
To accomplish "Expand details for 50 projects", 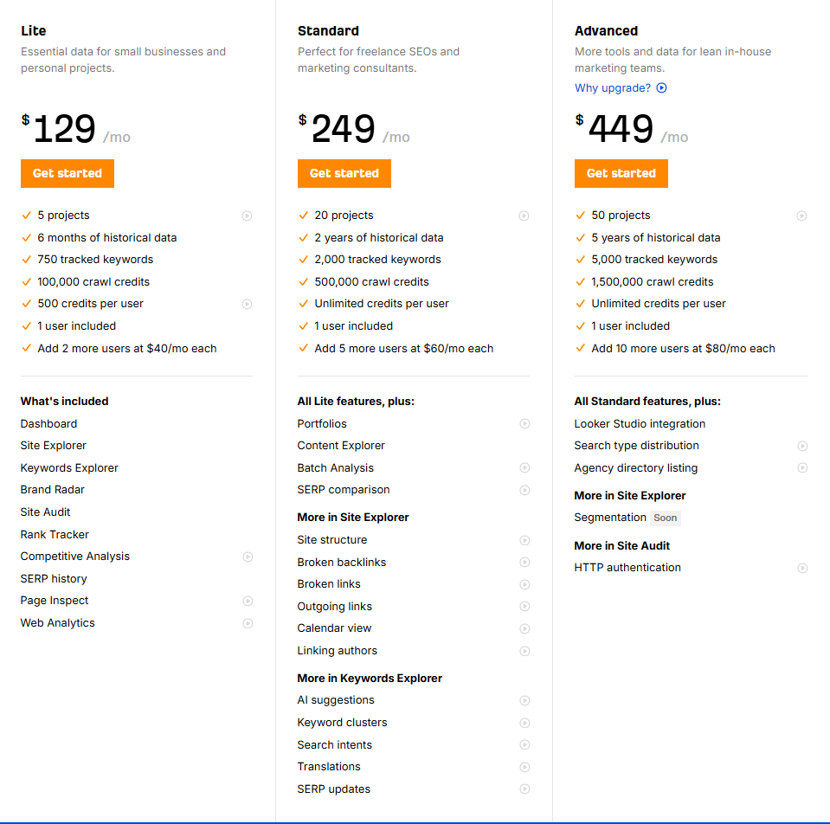I will click(802, 216).
